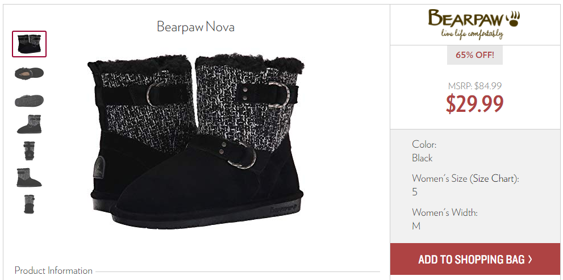This screenshot has width=563, height=280.
Task: Select the Black color value
Action: [422, 158]
